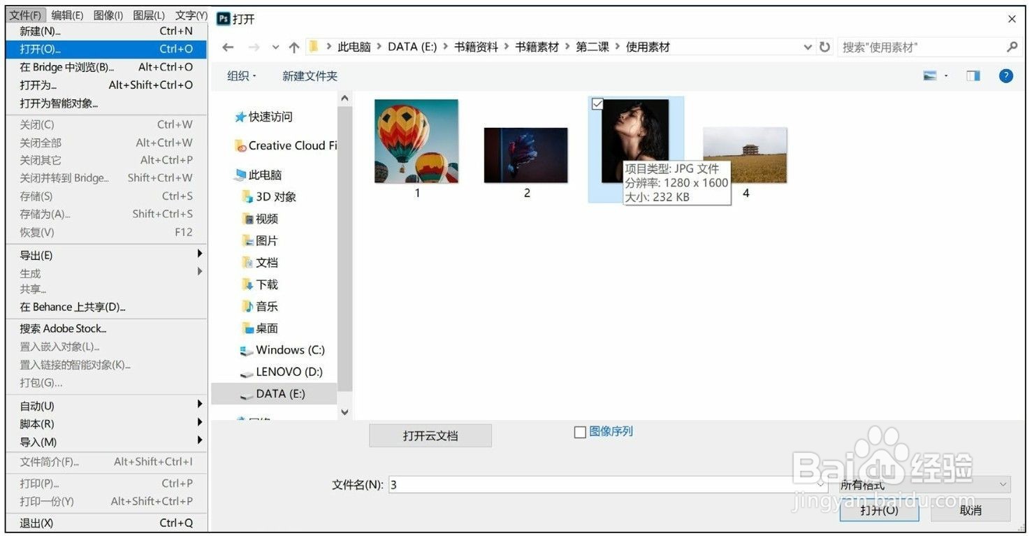The height and width of the screenshot is (536, 1032).
Task: Select the hot air balloon thumbnail 1
Action: [416, 141]
